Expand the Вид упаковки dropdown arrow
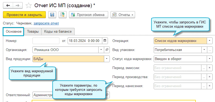Image resolution: width=215 pixels, height=102 pixels. [204, 50]
